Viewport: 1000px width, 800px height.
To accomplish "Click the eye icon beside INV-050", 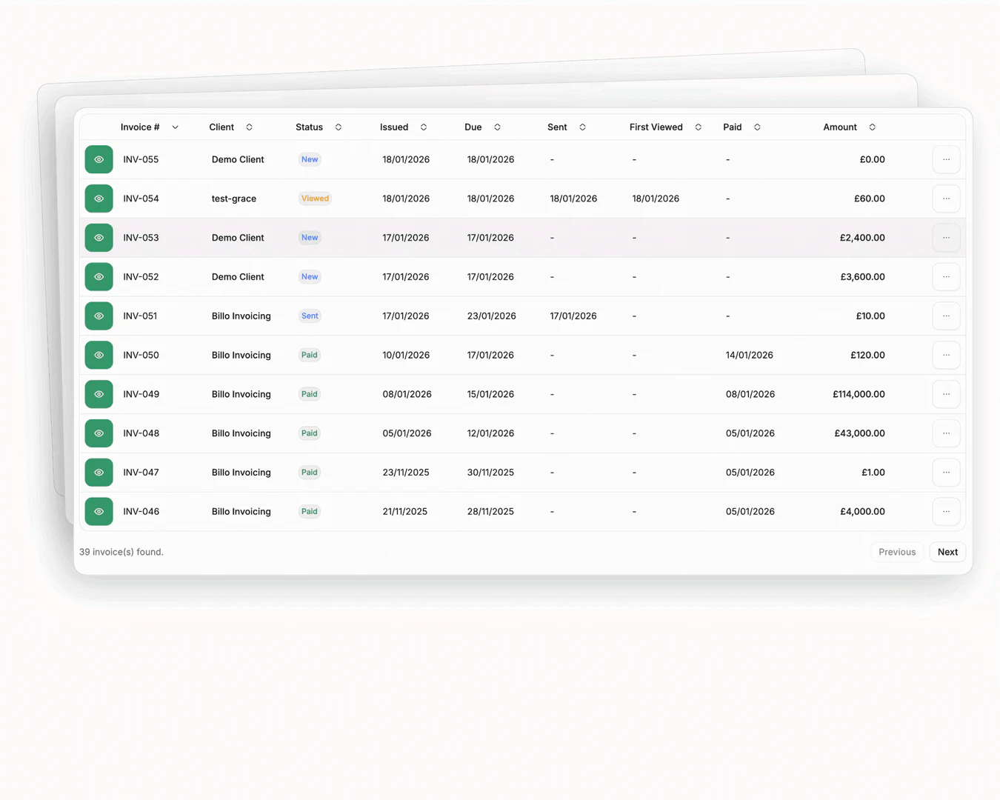I will 99,355.
